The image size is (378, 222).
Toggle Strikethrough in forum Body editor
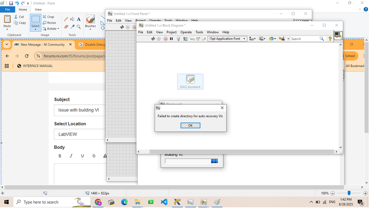[x=94, y=156]
